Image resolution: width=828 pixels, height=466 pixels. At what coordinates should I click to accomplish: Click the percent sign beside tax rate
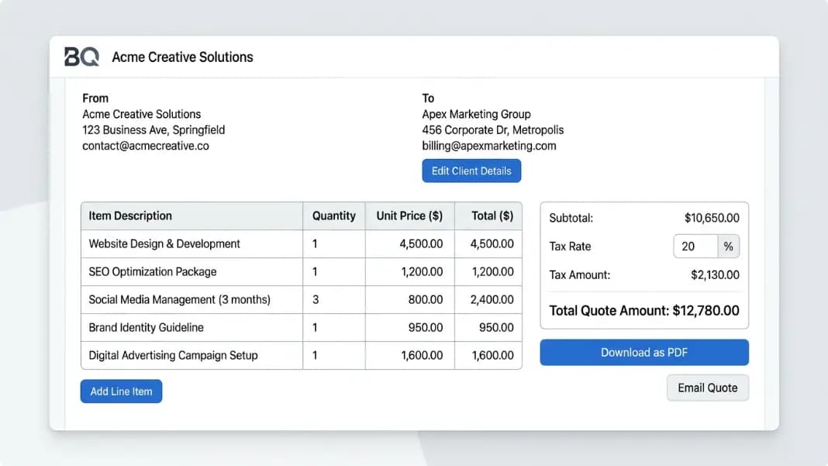point(728,247)
